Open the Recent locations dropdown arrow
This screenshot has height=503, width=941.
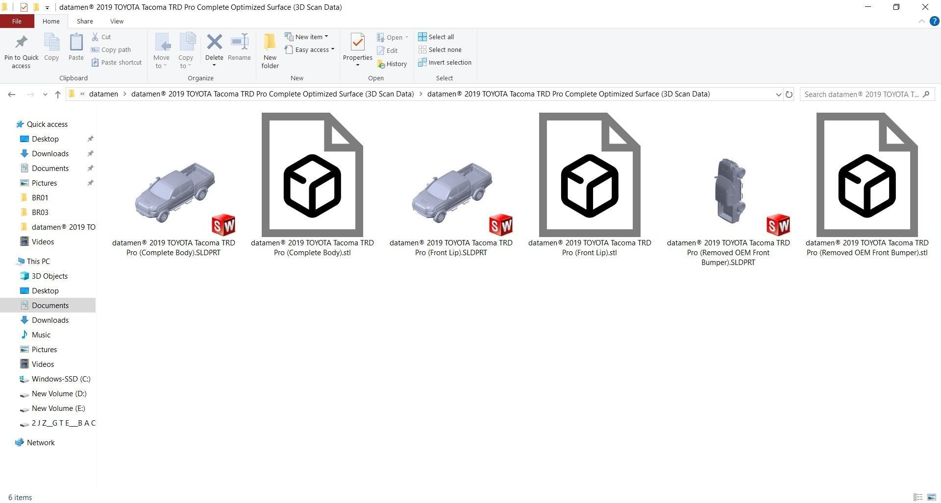click(45, 94)
